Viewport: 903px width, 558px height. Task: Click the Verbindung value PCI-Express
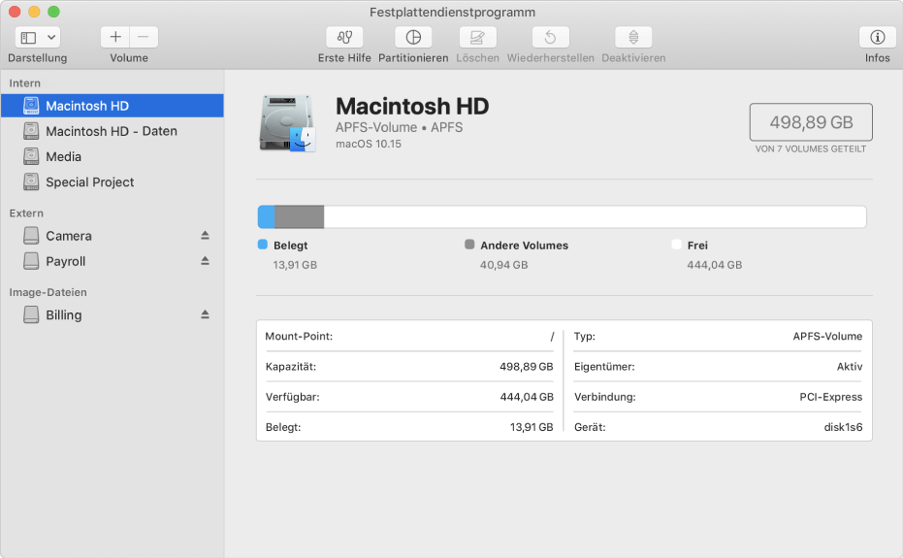click(831, 397)
